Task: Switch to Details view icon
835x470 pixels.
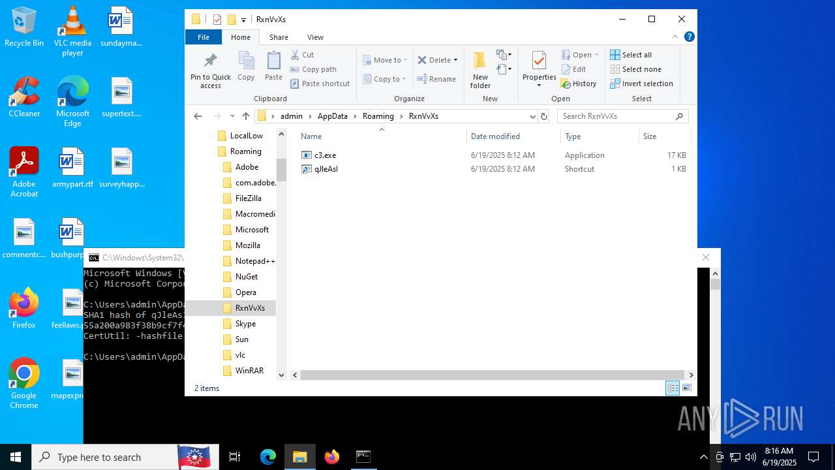Action: pyautogui.click(x=673, y=388)
